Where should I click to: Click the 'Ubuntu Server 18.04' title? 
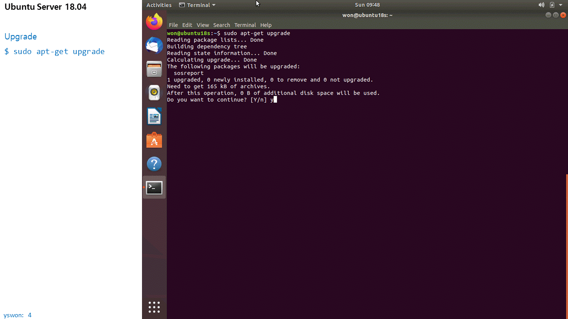pyautogui.click(x=46, y=7)
